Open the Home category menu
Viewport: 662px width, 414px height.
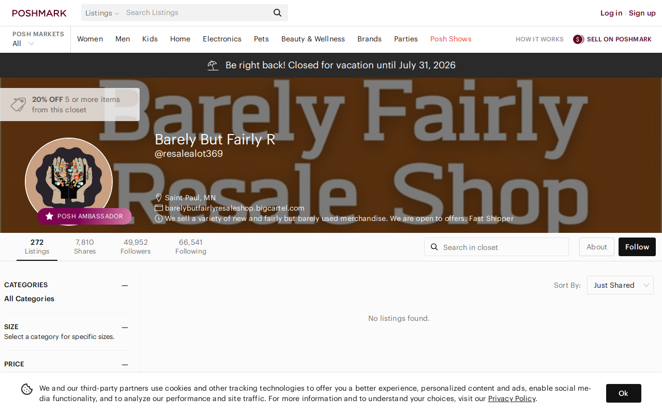180,39
